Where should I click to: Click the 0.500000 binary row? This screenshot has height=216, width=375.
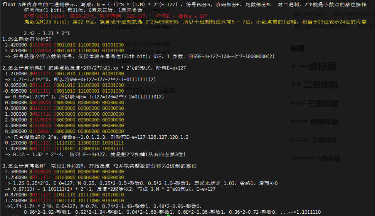[x=64, y=108]
